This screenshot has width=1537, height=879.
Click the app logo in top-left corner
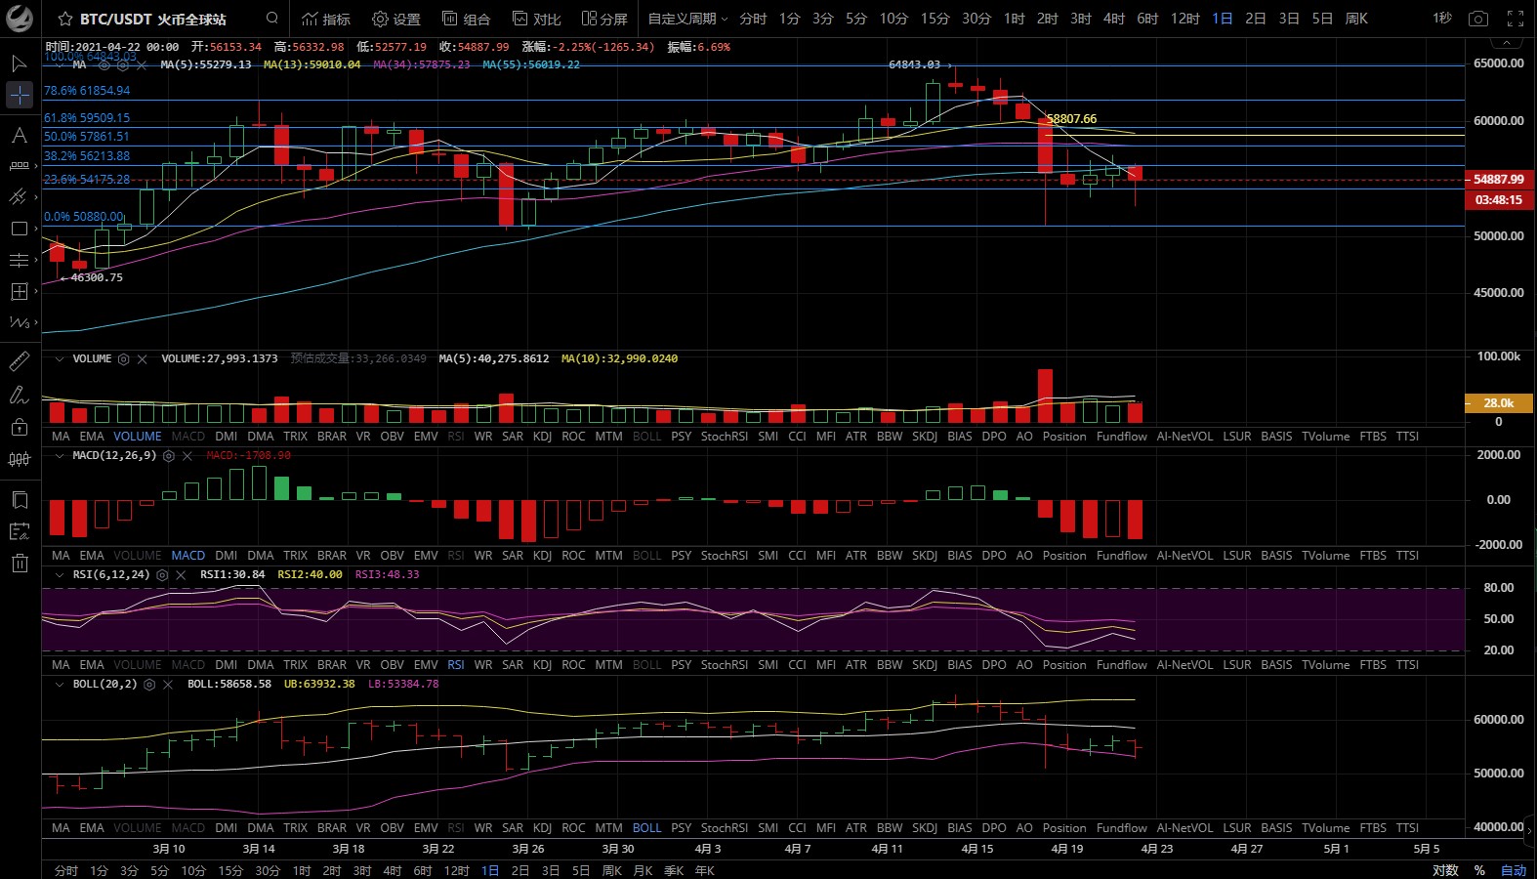click(x=20, y=19)
